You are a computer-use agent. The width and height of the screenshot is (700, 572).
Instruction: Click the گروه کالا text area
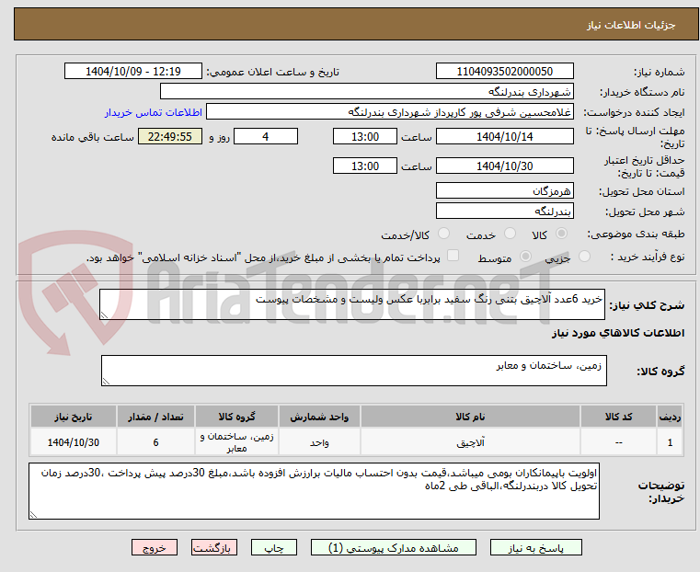[353, 371]
